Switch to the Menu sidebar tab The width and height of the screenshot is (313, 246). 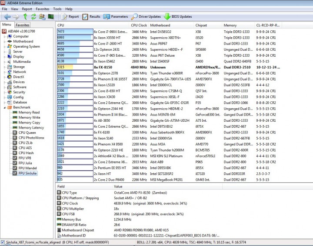(7, 24)
